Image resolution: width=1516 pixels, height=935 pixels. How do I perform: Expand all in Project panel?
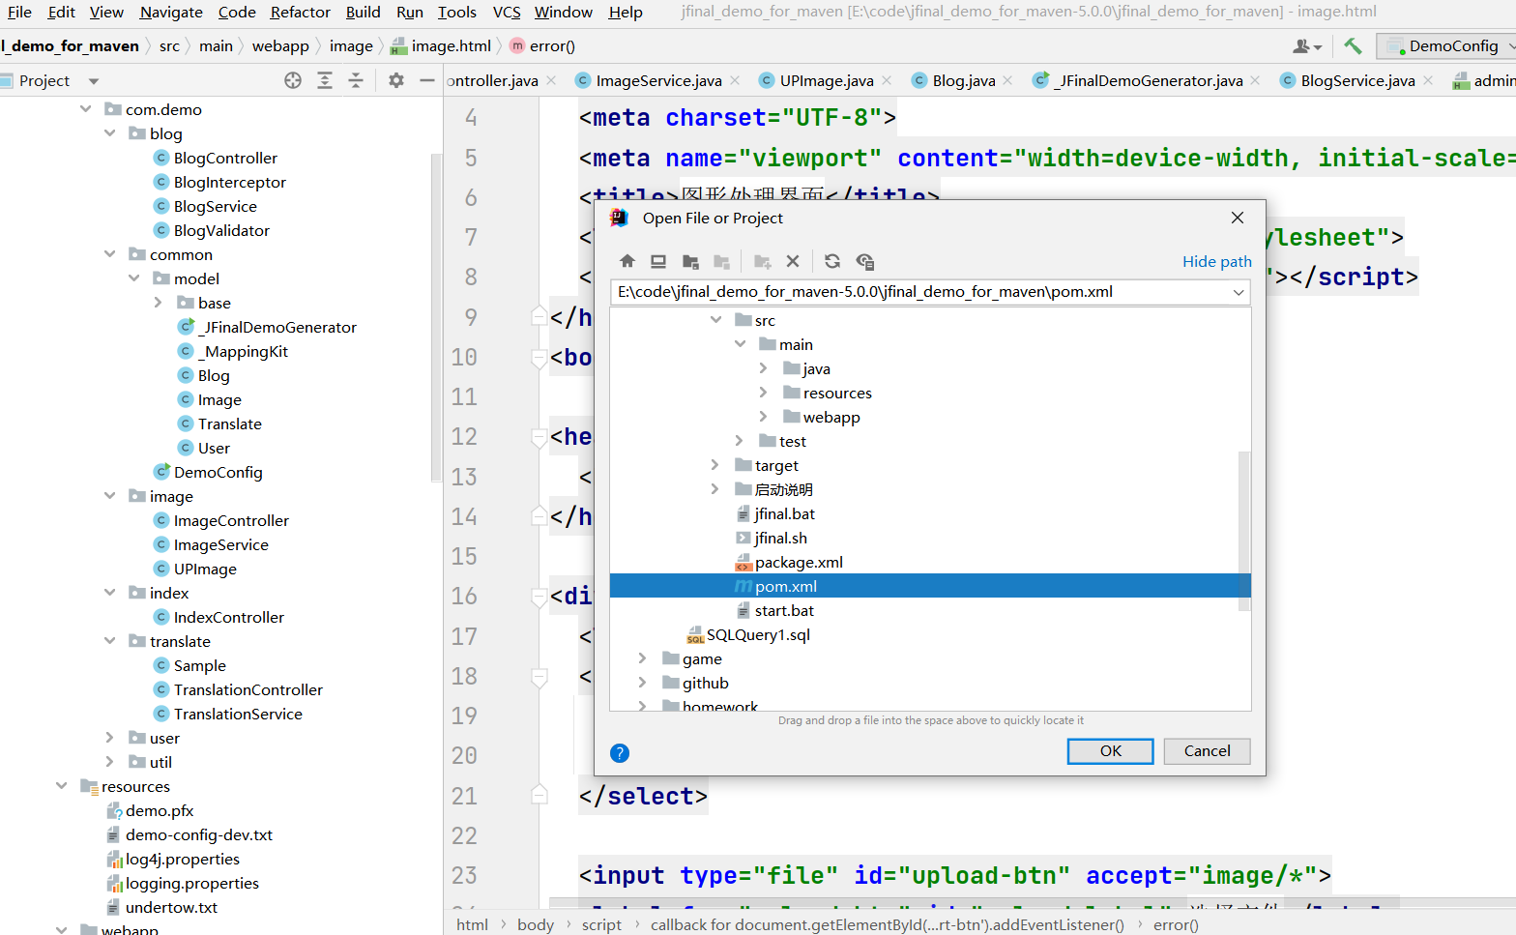point(325,80)
